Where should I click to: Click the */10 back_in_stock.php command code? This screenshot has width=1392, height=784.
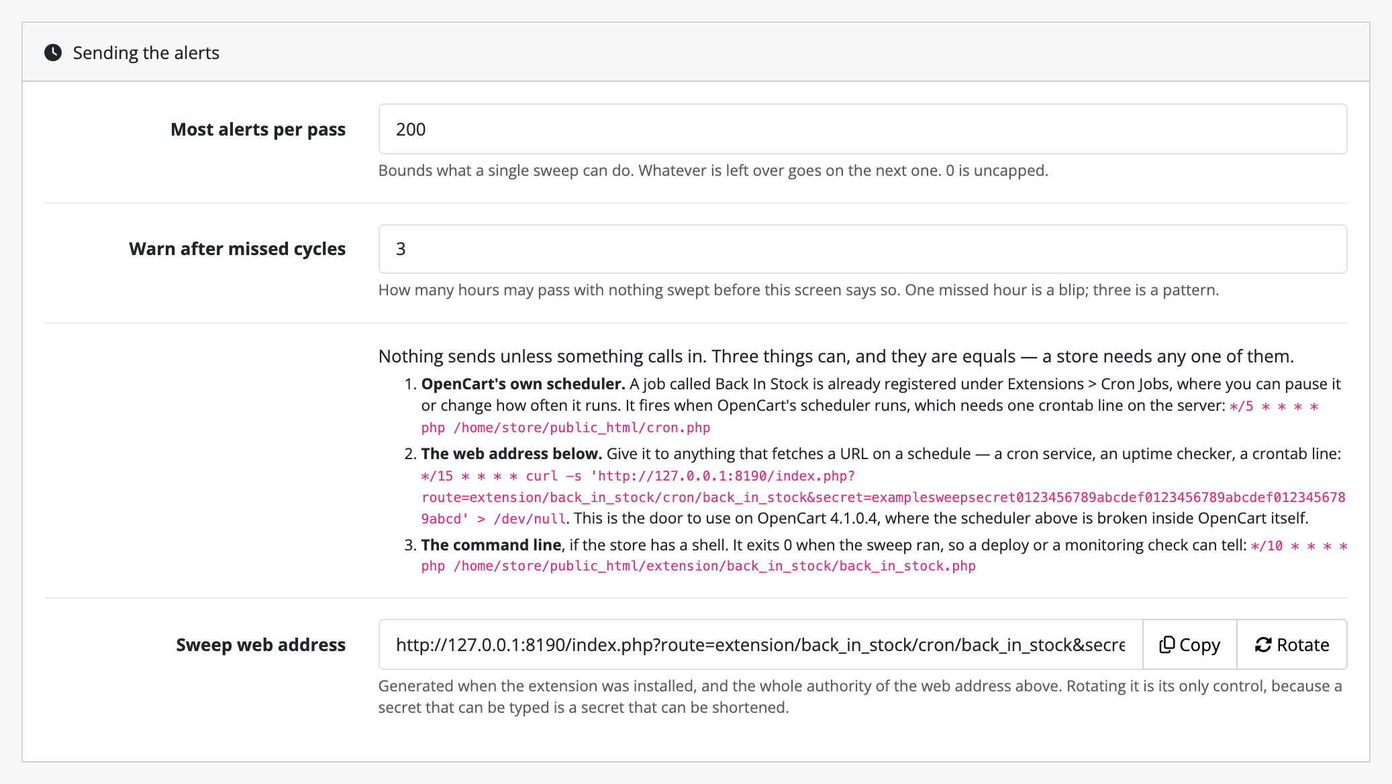[x=885, y=556]
